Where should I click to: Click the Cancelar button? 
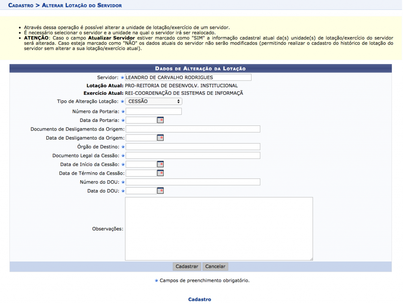pos(215,267)
